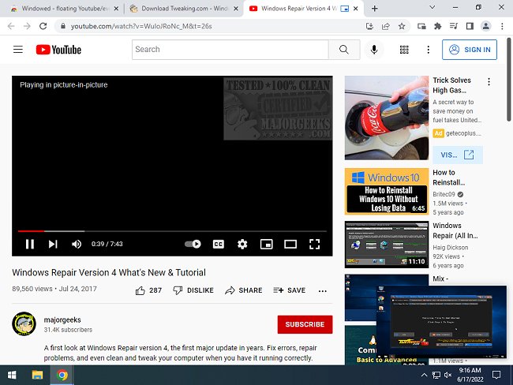Go forward in browser history
Screen dimensions: 513x385
pos(27,26)
